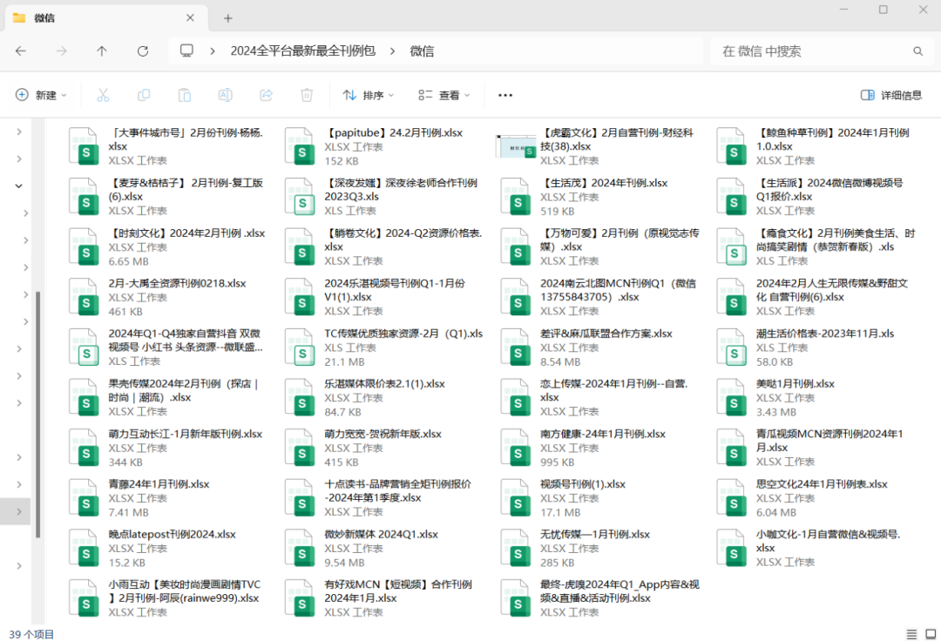Open the 查看 (View) dropdown

pyautogui.click(x=444, y=95)
